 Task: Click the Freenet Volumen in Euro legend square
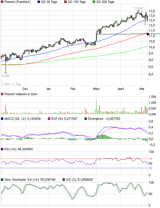pyautogui.click(x=2, y=94)
